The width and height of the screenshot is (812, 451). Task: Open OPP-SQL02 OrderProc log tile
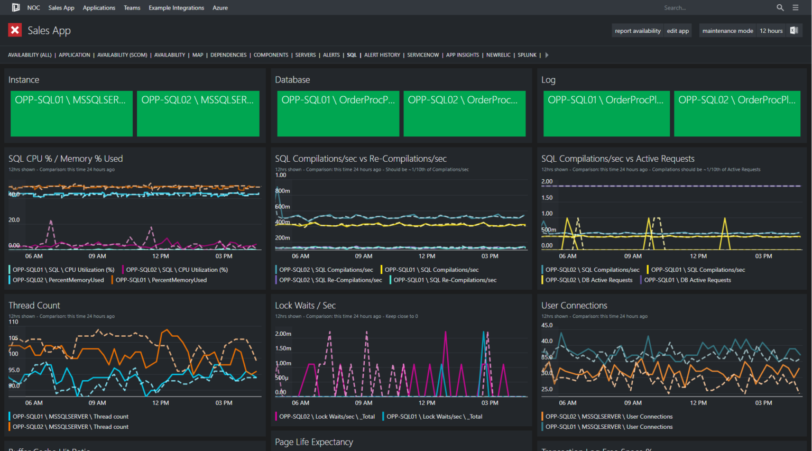click(737, 114)
